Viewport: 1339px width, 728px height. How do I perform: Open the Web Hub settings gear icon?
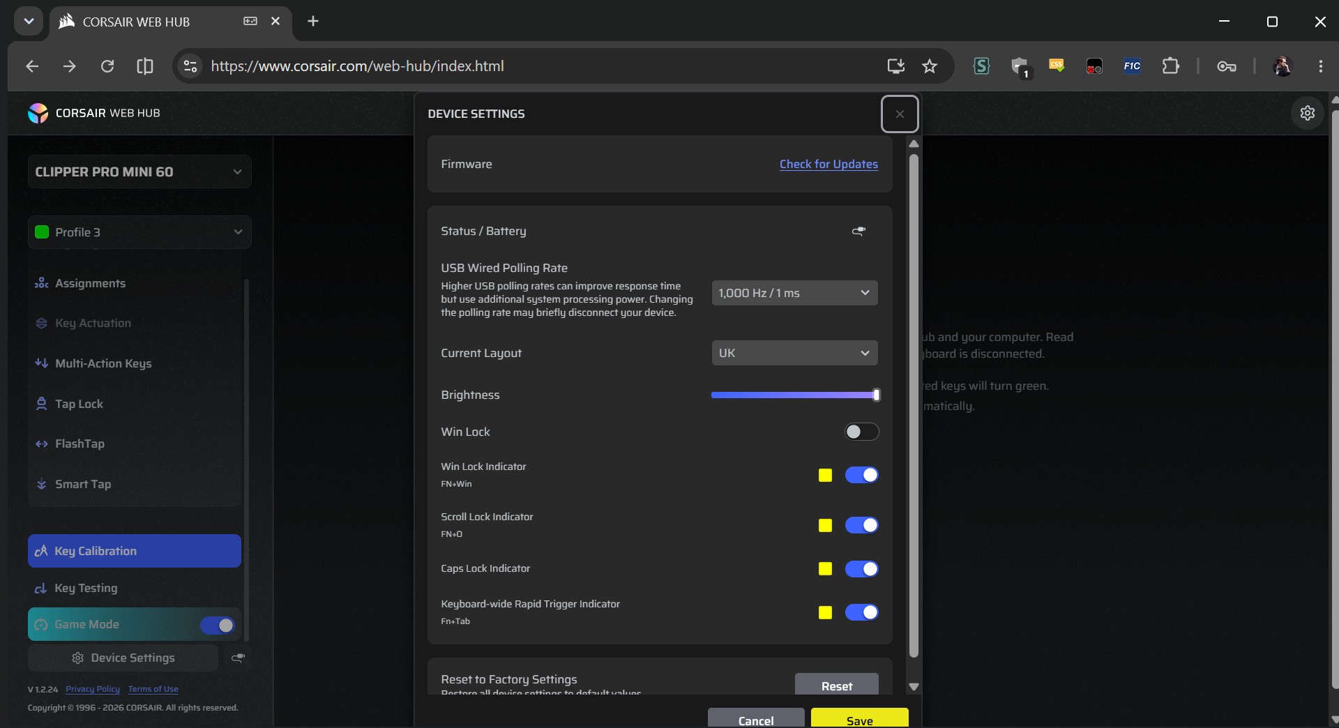1308,113
